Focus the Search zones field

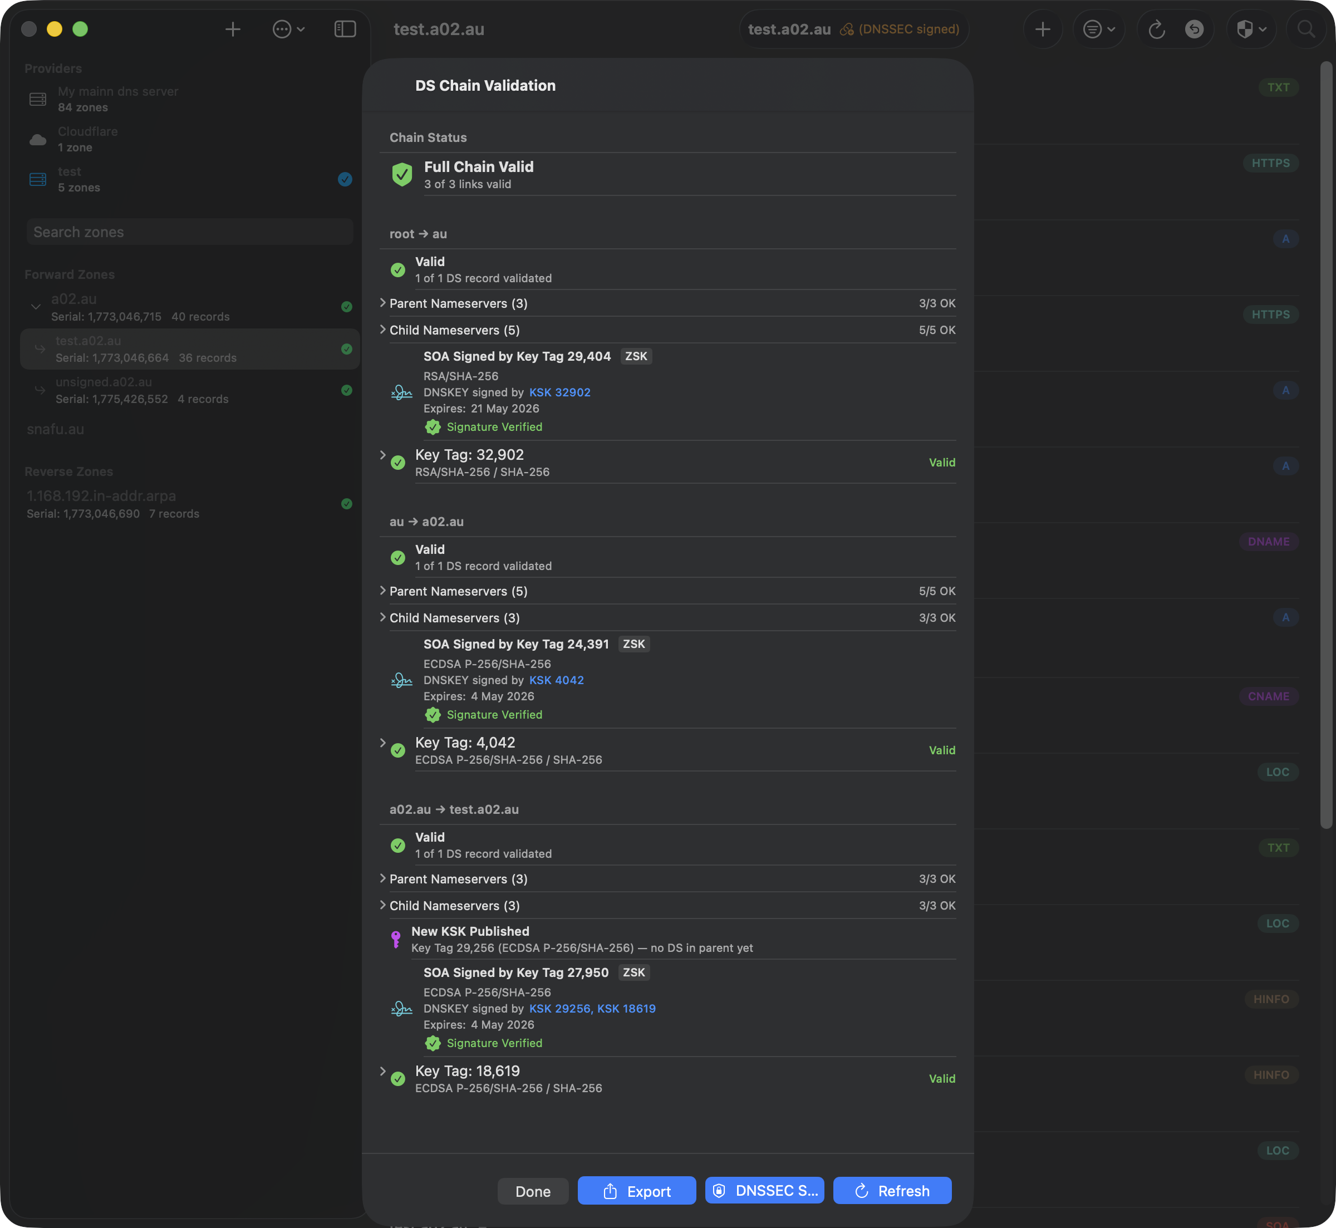click(x=189, y=232)
